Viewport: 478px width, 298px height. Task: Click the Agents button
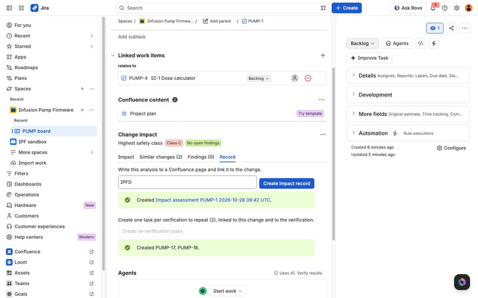click(x=397, y=44)
